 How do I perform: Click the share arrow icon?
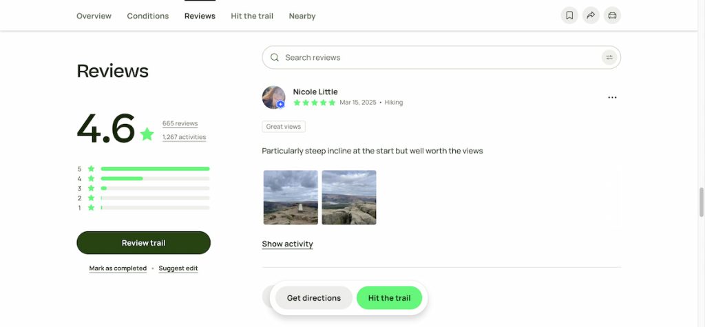[x=591, y=15]
